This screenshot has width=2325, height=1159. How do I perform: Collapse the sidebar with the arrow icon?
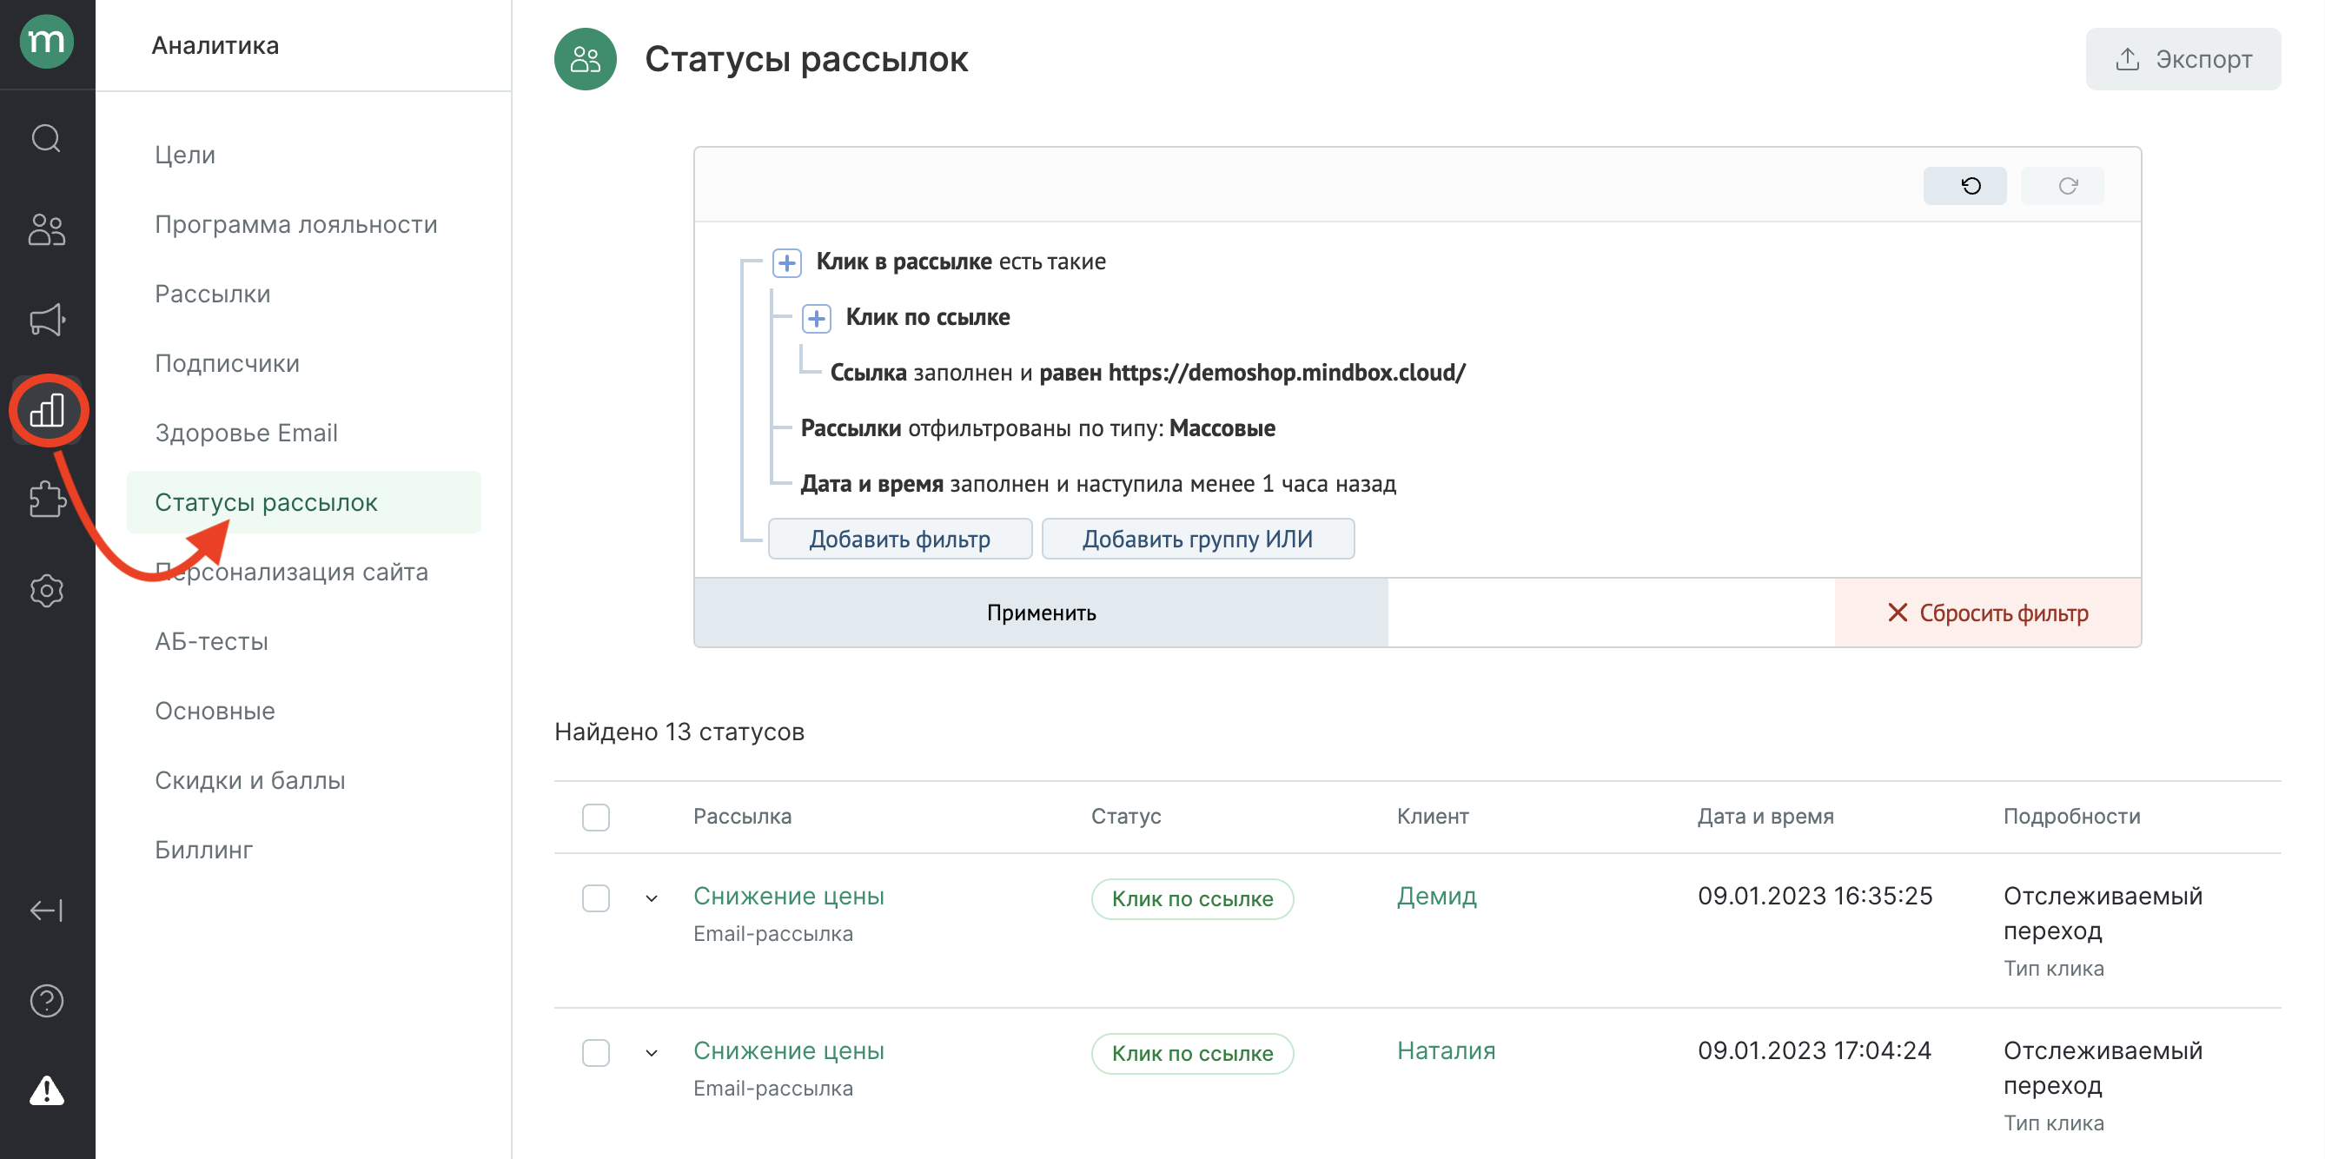point(47,910)
